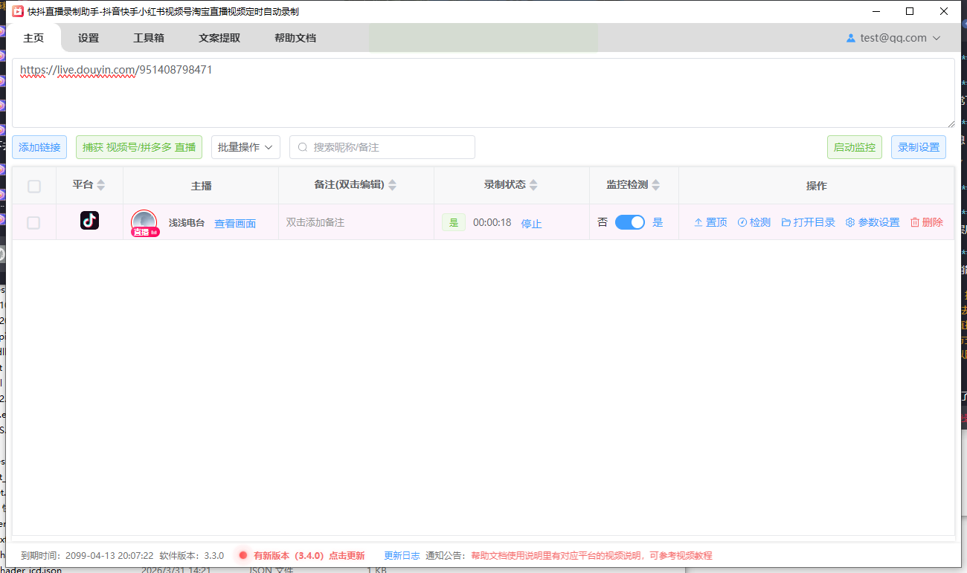Click 有新版本 (3.4.0) 点击更新
The width and height of the screenshot is (967, 573).
[309, 555]
